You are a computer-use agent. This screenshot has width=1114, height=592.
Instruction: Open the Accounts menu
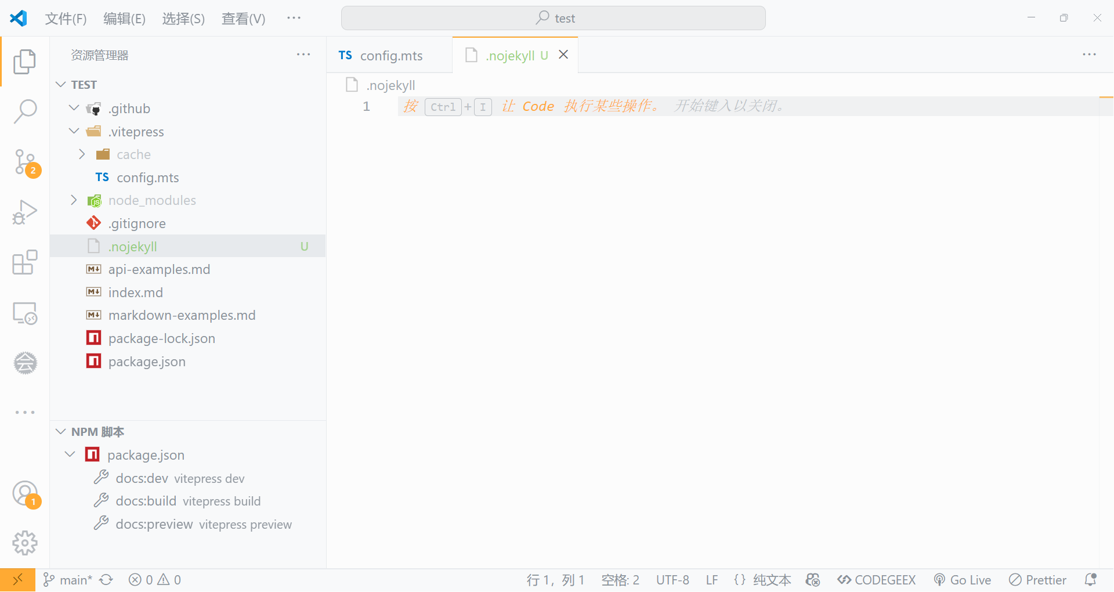click(x=26, y=494)
